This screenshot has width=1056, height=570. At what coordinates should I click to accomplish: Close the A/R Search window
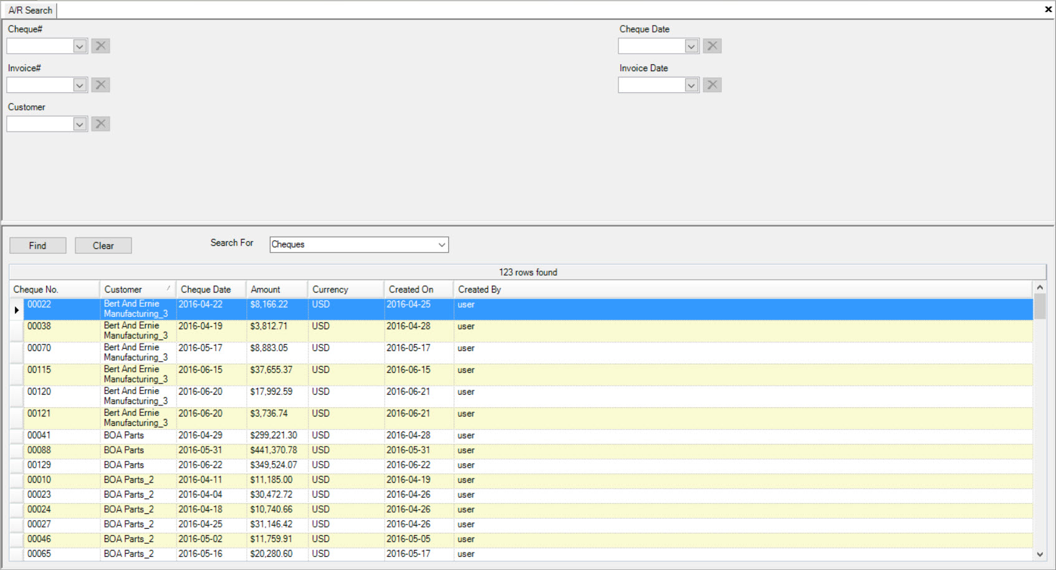coord(1048,9)
